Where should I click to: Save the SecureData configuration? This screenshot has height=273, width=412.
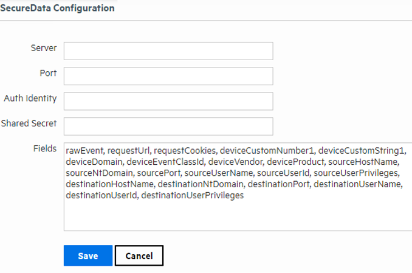(x=88, y=255)
